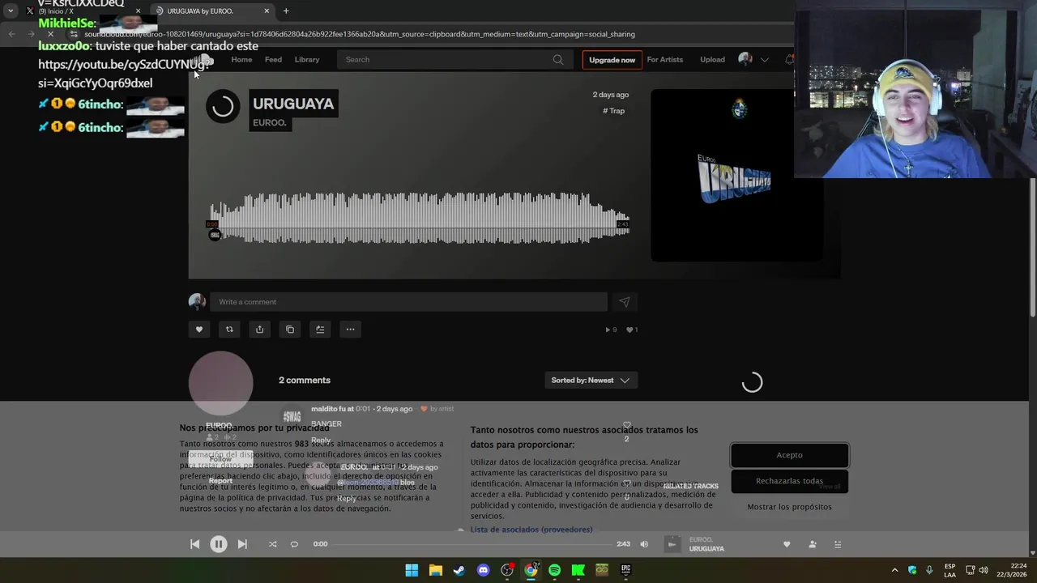This screenshot has width=1037, height=583.
Task: Send the comment with the paper plane icon
Action: coord(625,302)
